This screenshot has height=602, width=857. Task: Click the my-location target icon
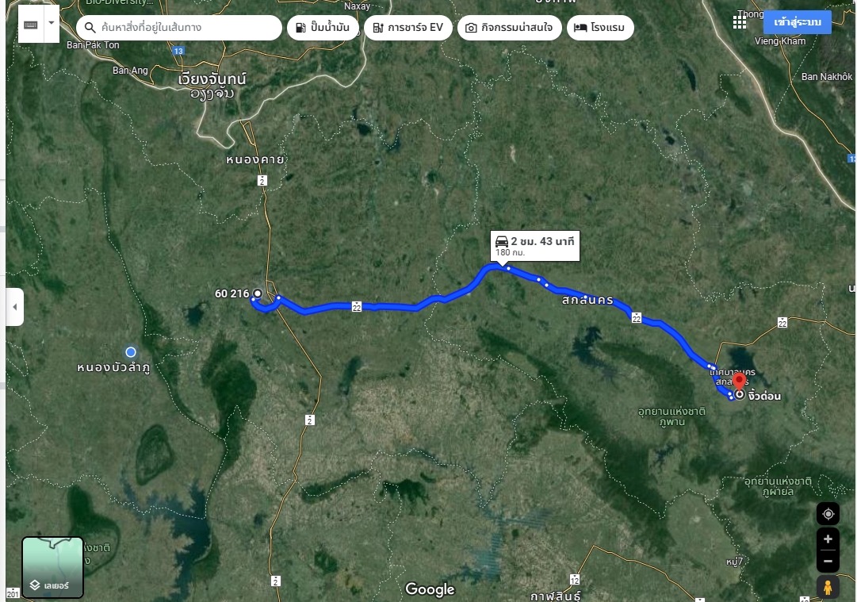(828, 514)
